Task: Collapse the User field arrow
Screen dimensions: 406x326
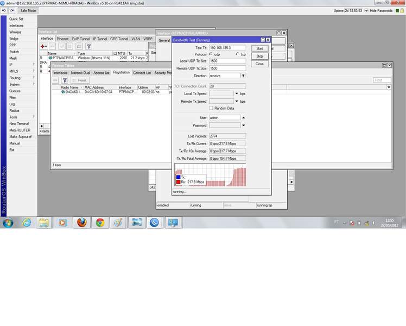Action: pyautogui.click(x=243, y=118)
